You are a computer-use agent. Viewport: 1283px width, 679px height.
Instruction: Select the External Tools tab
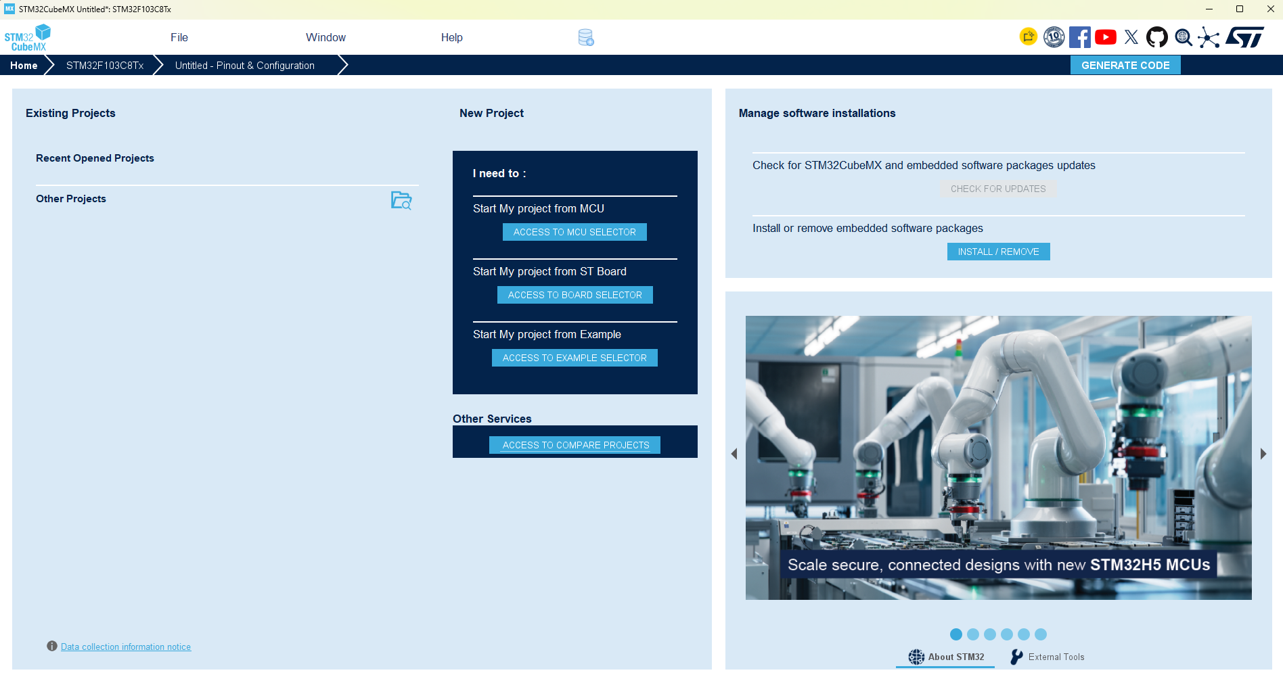point(1047,657)
